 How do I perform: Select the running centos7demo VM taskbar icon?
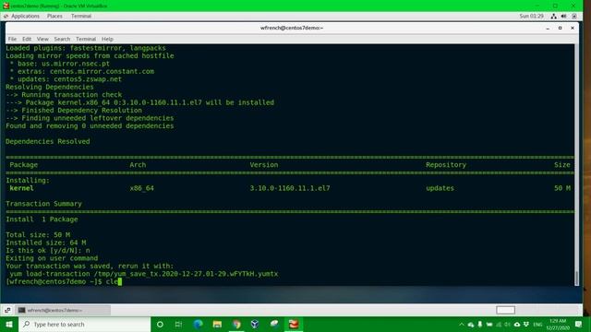coord(294,324)
